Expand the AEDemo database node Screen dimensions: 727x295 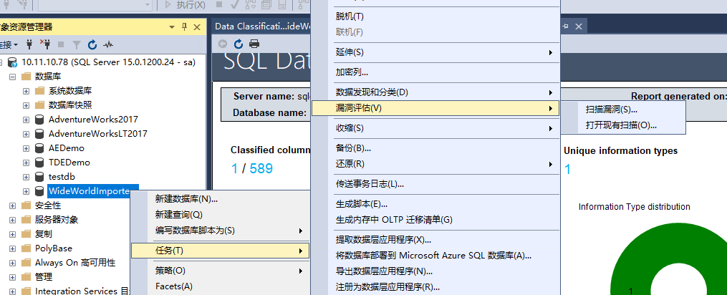(26, 148)
